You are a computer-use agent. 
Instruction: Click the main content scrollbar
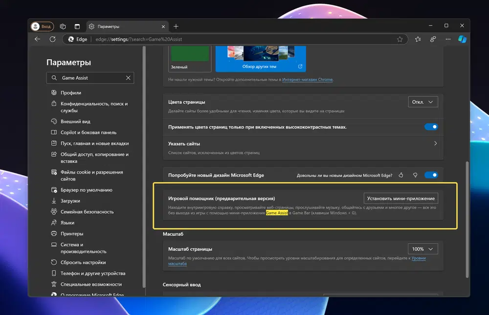(467, 219)
